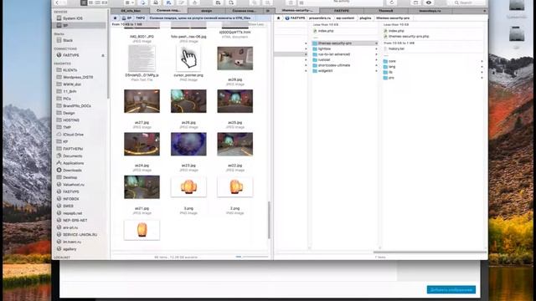Switch to the iThemes8 tab in the right pane

click(385, 11)
